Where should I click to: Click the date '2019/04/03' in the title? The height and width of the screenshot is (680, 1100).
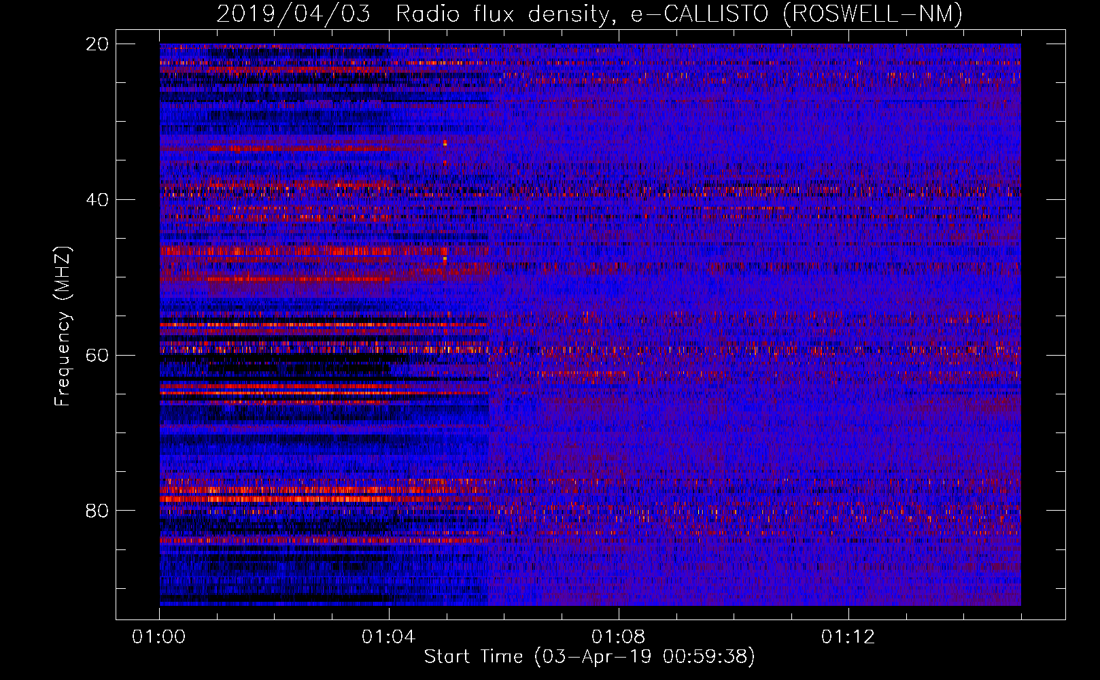(294, 14)
